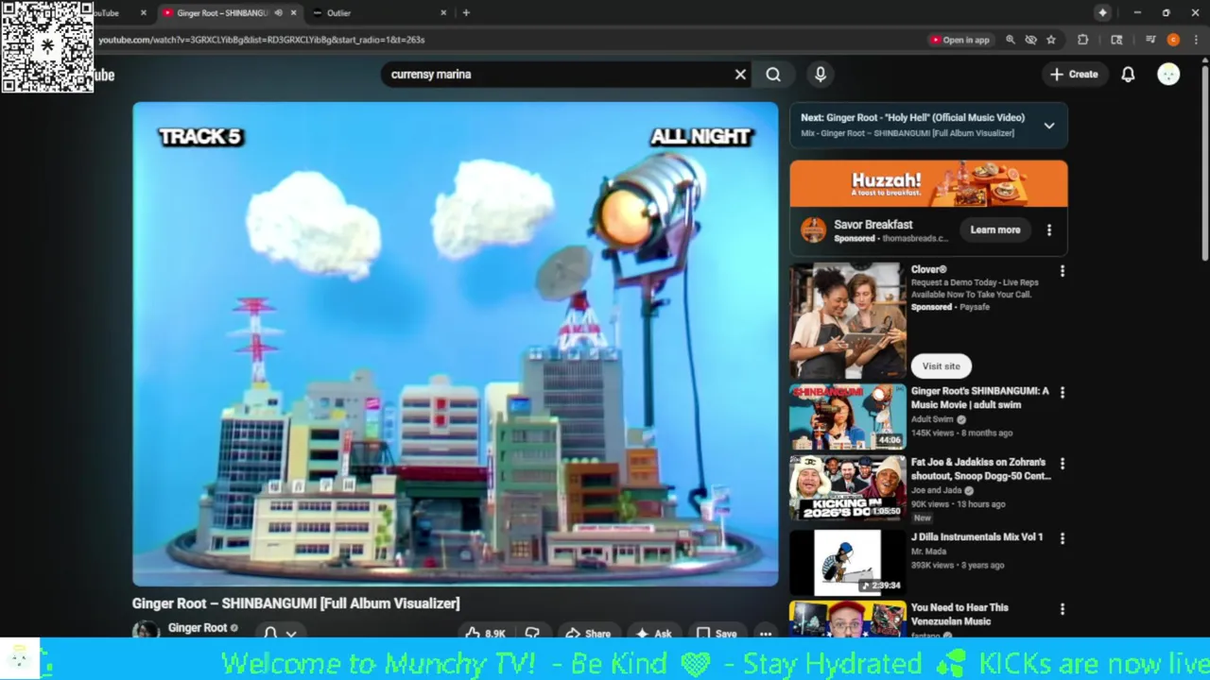Open 'You Need to Hear This Venezuelan Music' title
This screenshot has height=680, width=1210.
point(959,614)
